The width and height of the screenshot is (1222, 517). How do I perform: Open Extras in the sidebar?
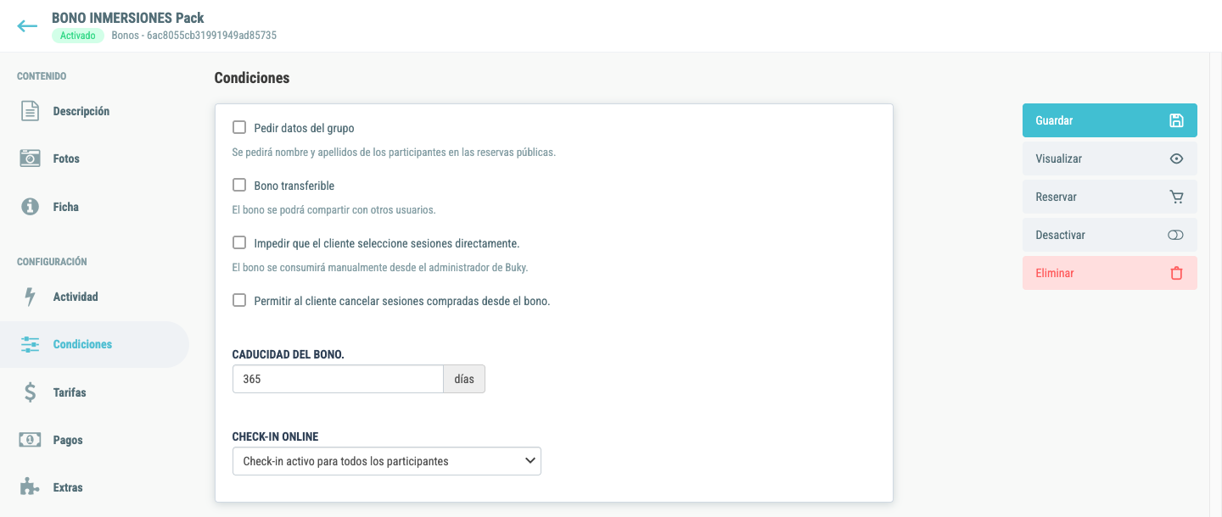click(x=68, y=487)
